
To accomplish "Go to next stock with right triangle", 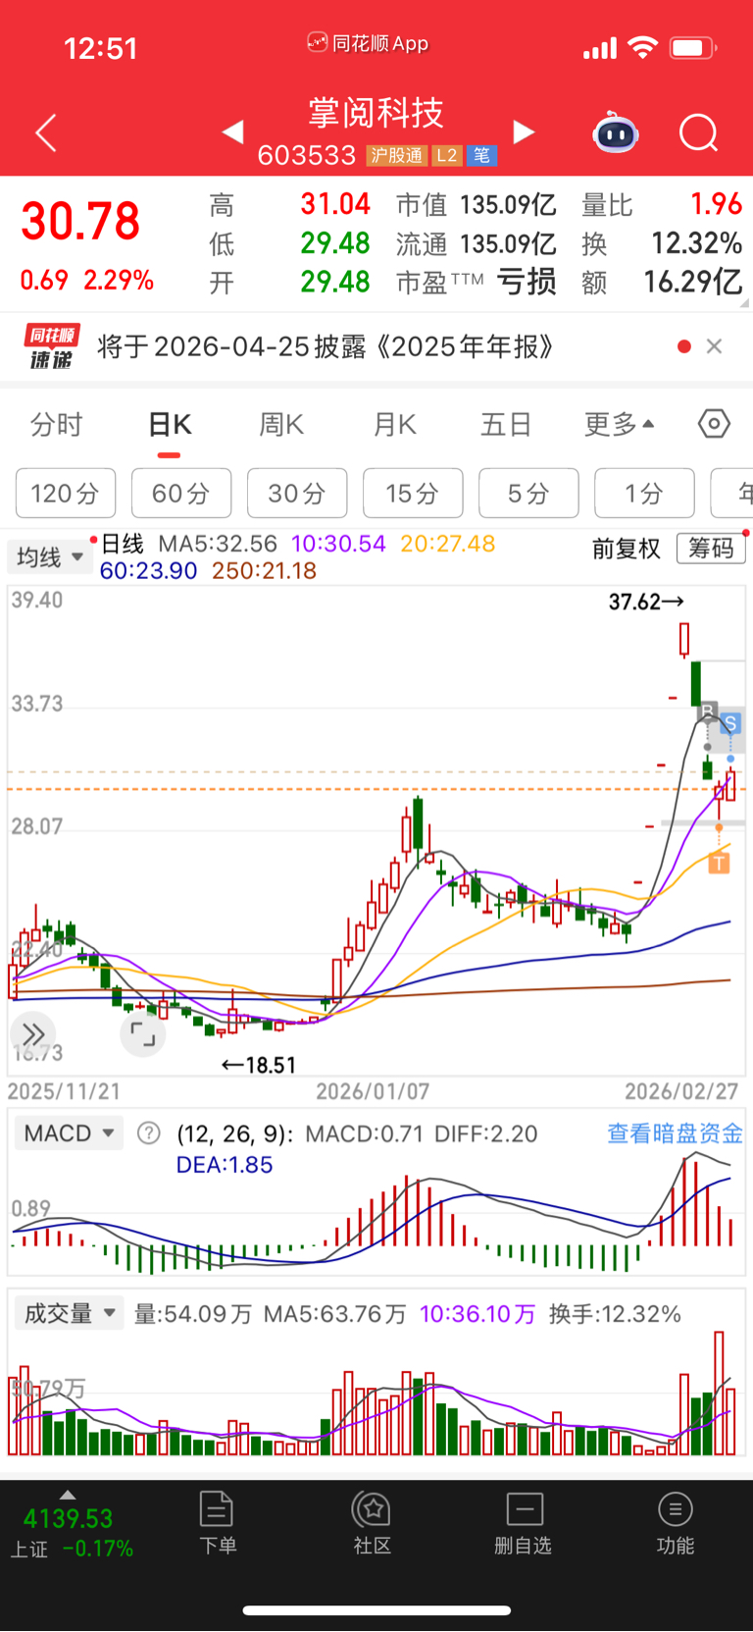I will coord(525,132).
